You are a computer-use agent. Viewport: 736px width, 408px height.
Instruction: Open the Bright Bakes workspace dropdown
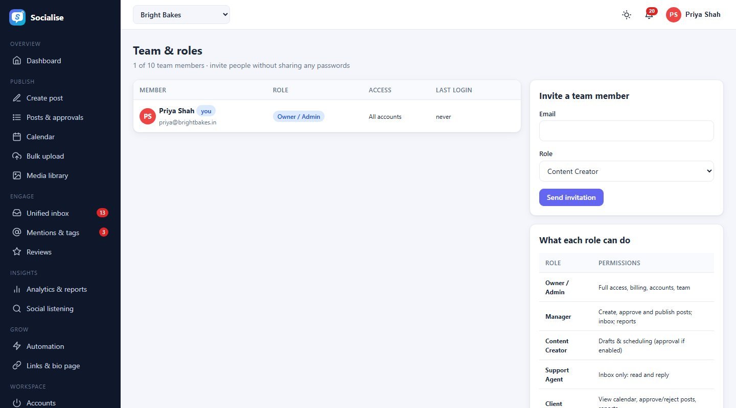(181, 15)
